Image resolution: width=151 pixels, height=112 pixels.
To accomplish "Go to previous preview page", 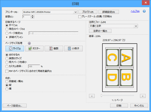I will click(x=92, y=96).
